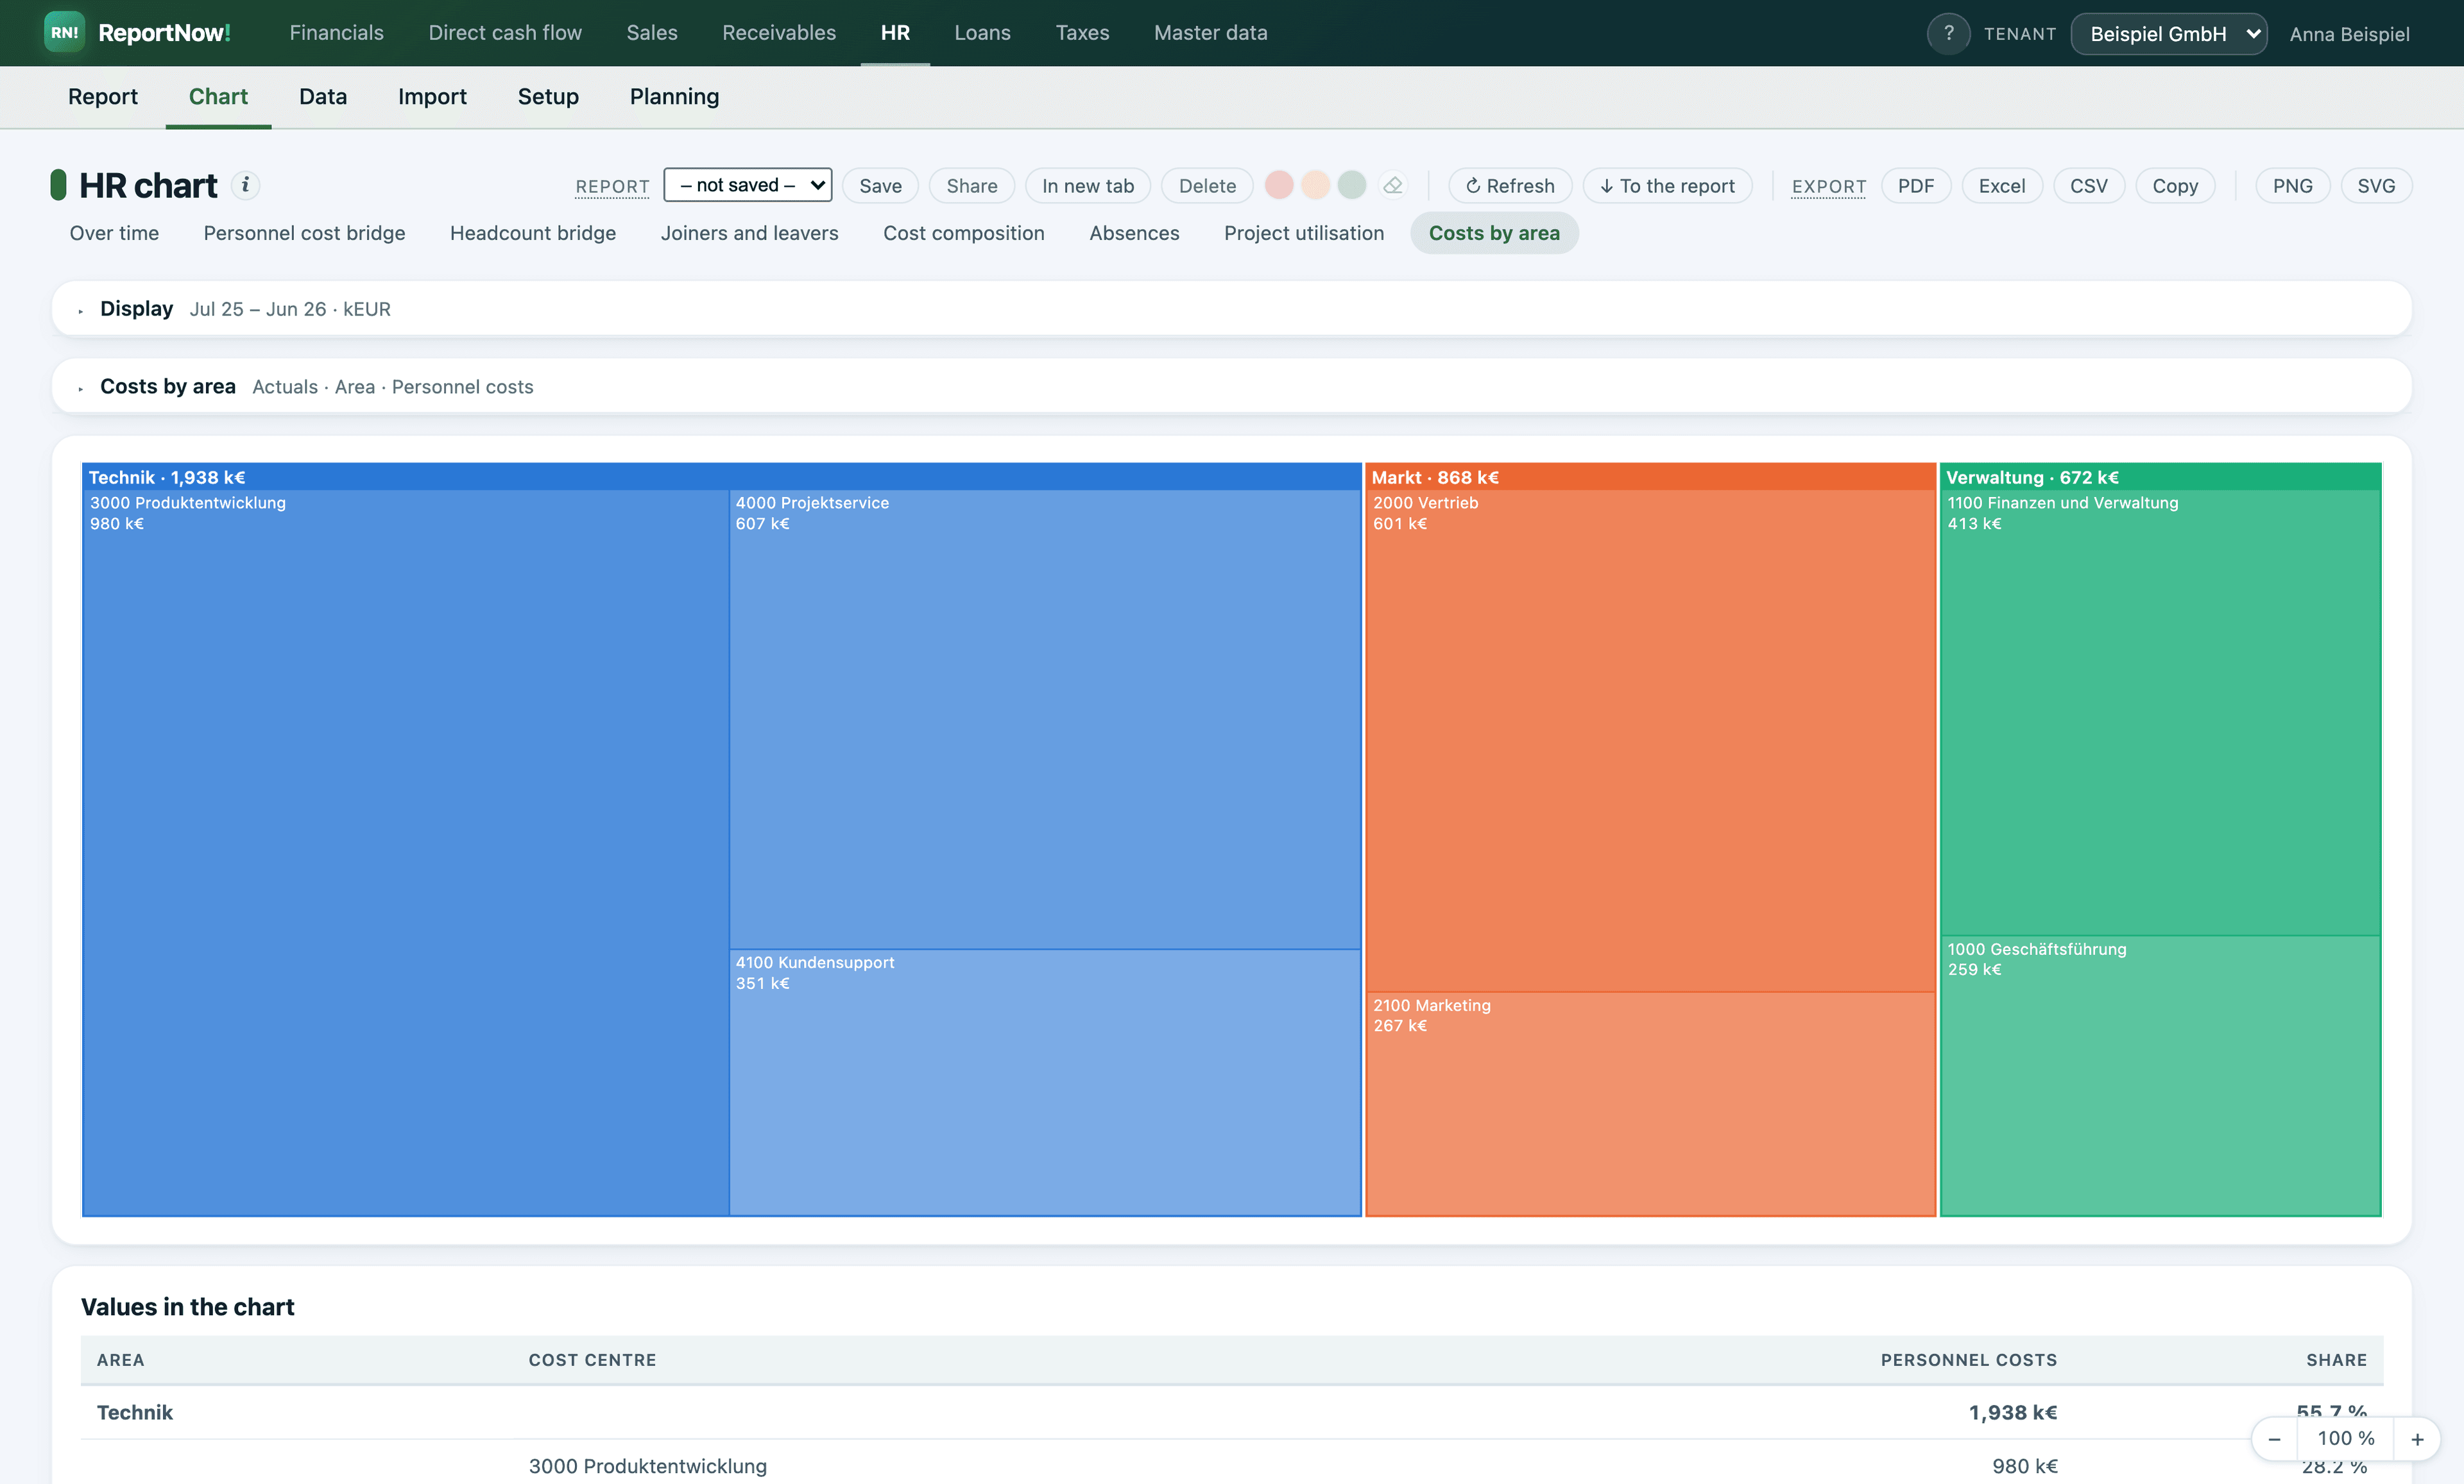Open the Loans menu

982,33
